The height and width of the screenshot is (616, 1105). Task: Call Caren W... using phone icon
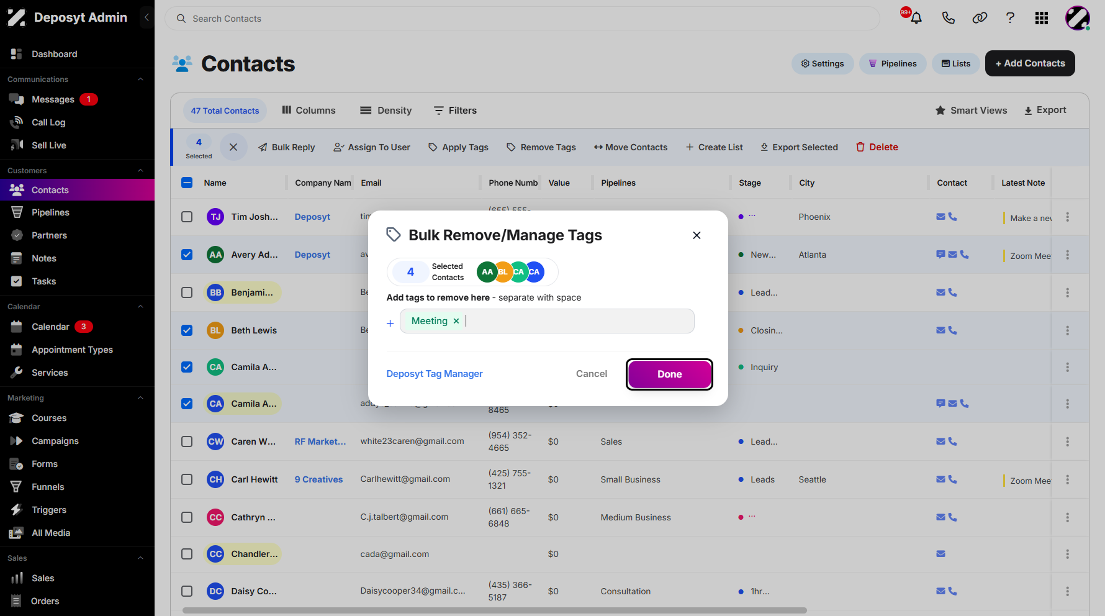[953, 442]
